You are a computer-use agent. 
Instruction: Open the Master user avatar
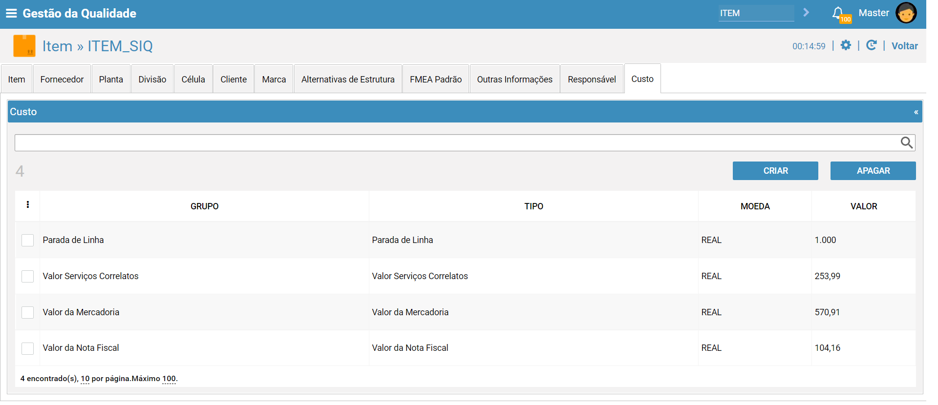pos(906,13)
